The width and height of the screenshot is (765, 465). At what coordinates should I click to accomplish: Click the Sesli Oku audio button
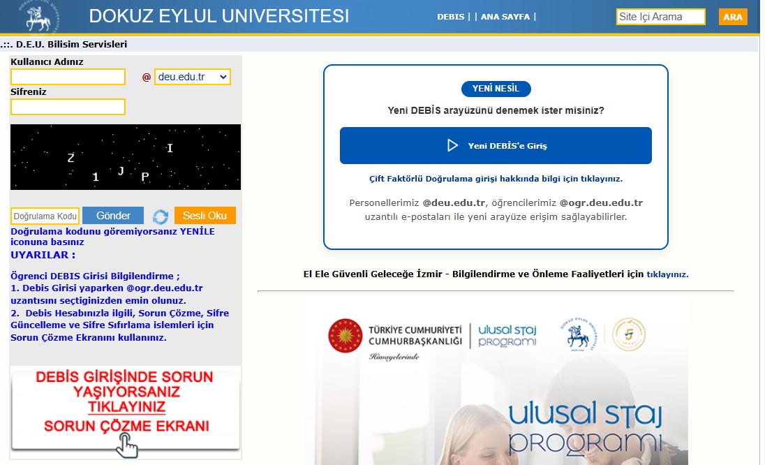[x=205, y=216]
